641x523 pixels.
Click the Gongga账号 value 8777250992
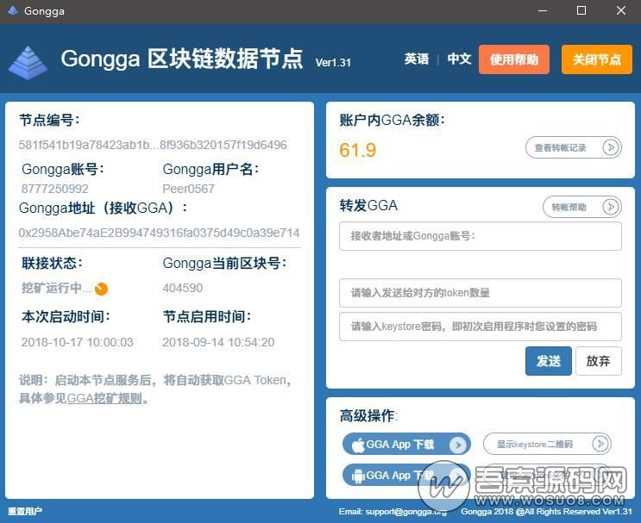click(54, 189)
